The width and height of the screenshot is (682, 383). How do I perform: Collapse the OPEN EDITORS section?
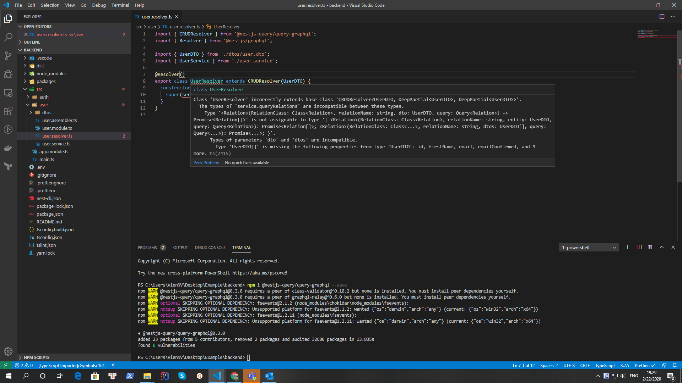37,27
